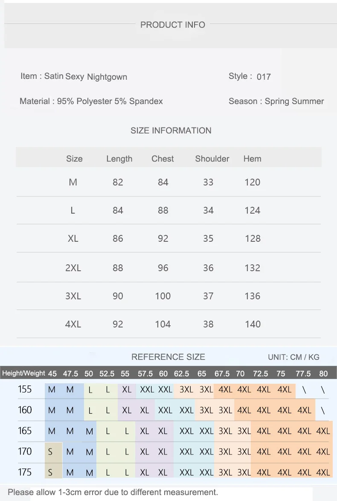Click the XL row chest value 92

pyautogui.click(x=163, y=238)
